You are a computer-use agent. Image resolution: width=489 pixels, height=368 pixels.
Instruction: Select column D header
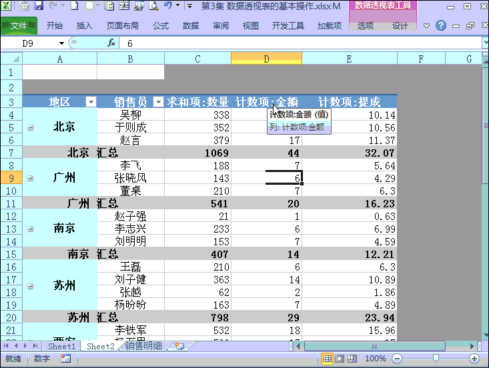[x=266, y=59]
